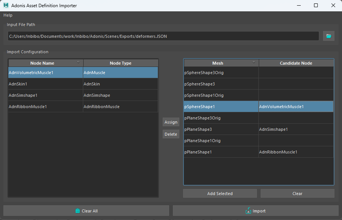Click the Add Selected button
This screenshot has height=220, width=342.
pos(220,194)
